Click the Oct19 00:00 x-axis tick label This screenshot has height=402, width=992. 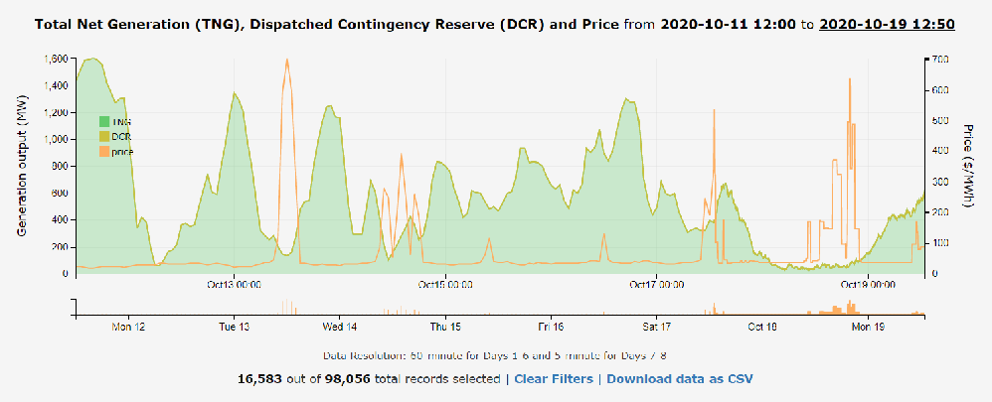coord(869,285)
